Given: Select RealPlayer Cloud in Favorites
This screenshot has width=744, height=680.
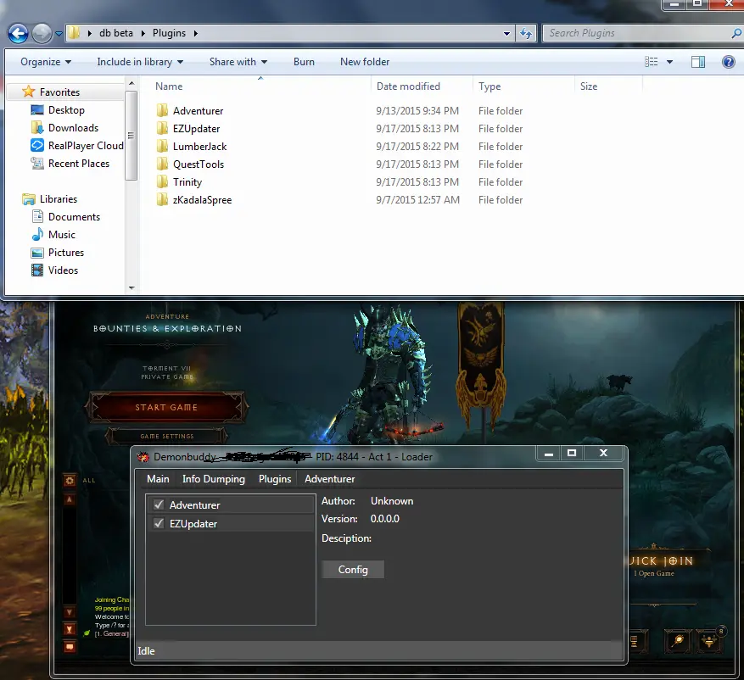Looking at the screenshot, I should pyautogui.click(x=86, y=146).
